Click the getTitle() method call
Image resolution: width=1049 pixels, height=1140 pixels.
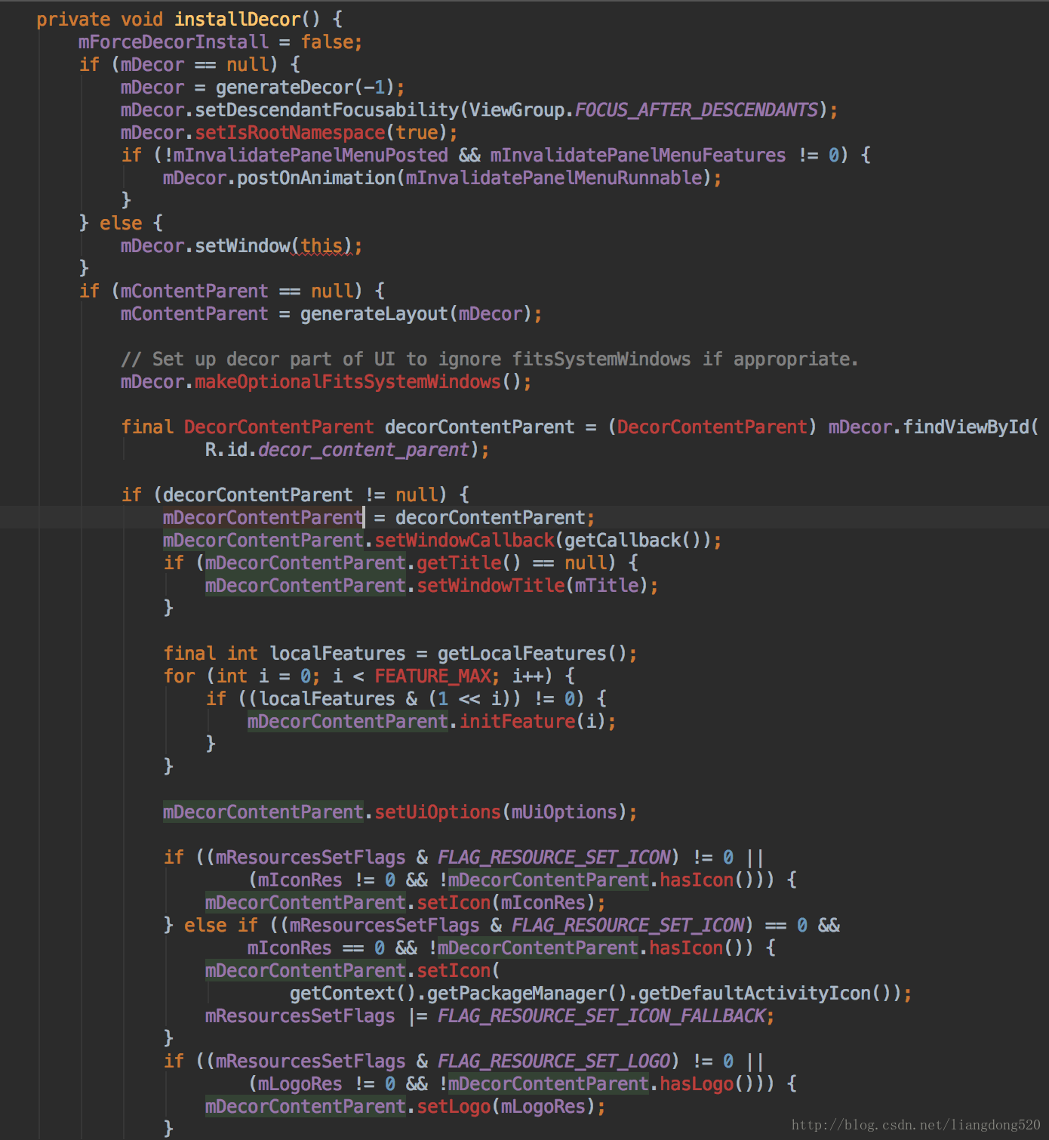click(469, 563)
